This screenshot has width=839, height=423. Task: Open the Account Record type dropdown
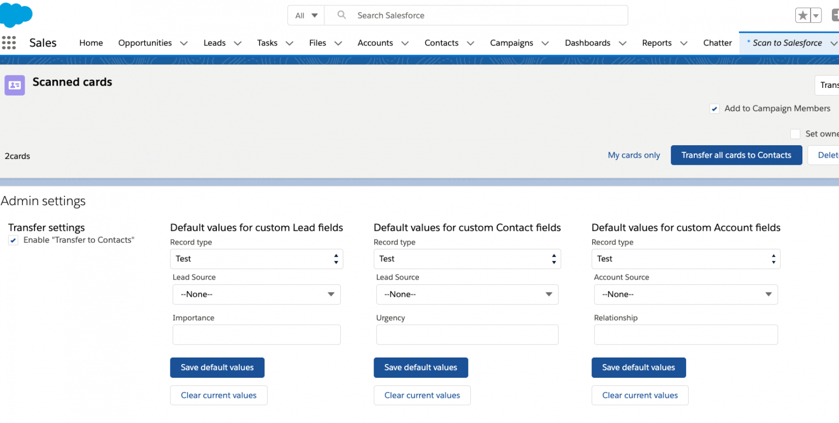click(686, 259)
